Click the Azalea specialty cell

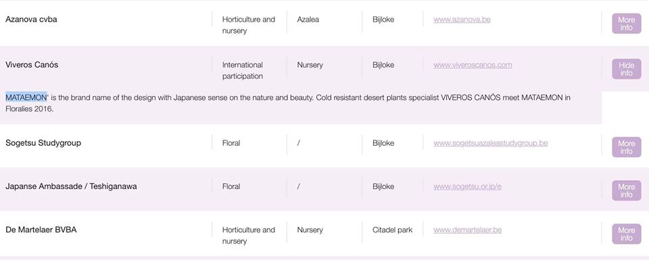(308, 20)
